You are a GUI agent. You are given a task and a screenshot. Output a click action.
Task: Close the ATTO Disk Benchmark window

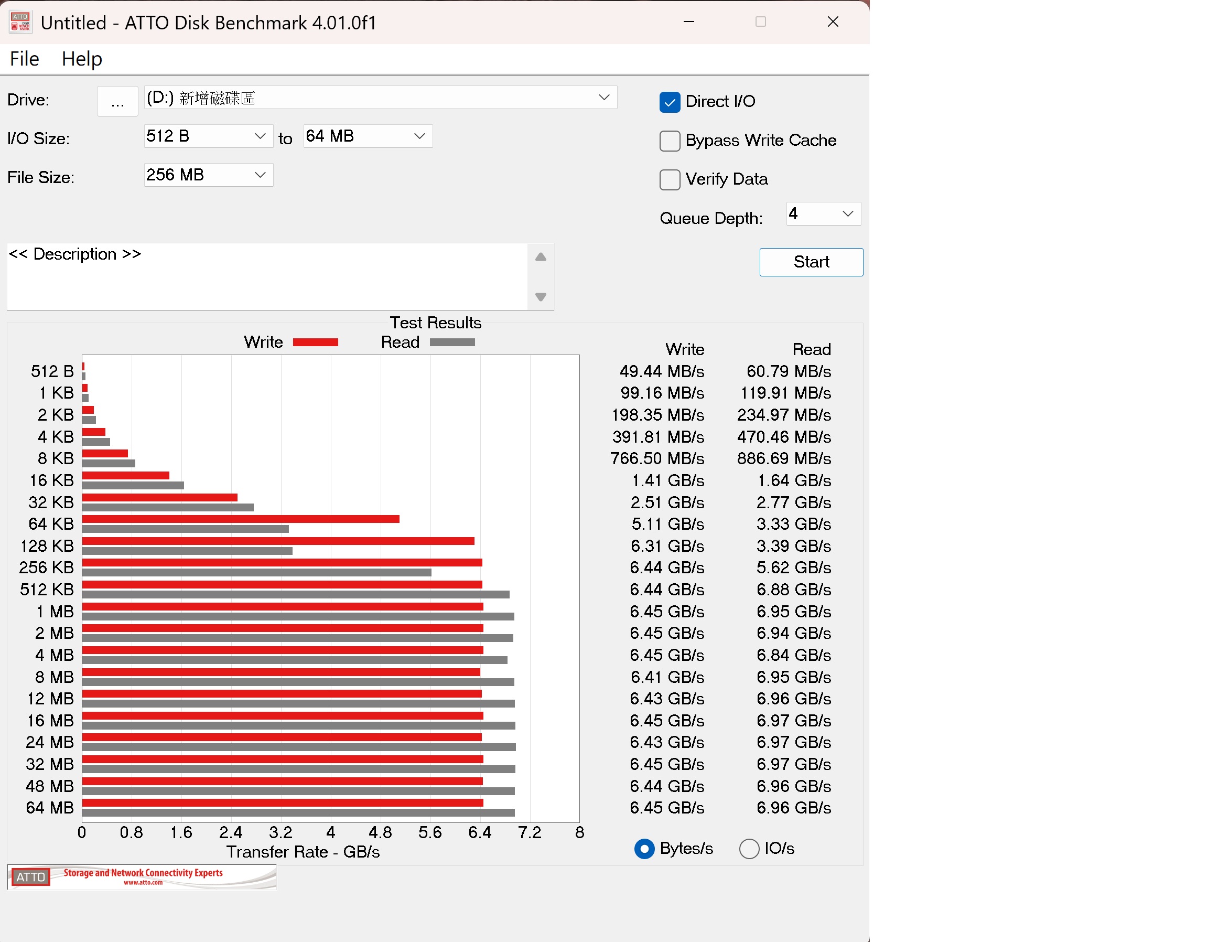point(833,22)
